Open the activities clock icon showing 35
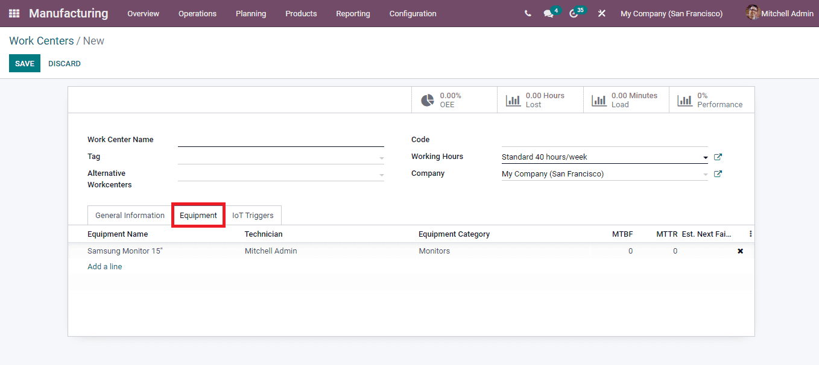Image resolution: width=819 pixels, height=365 pixels. click(573, 13)
